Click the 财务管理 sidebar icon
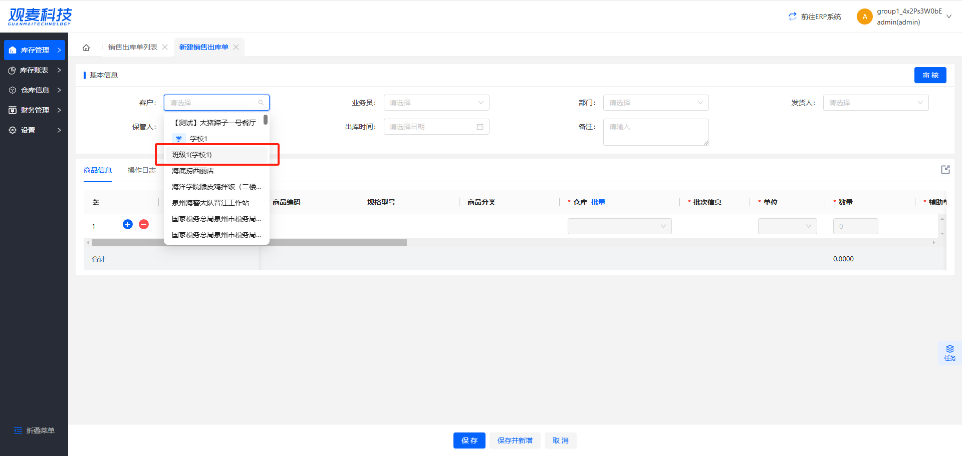 (13, 110)
